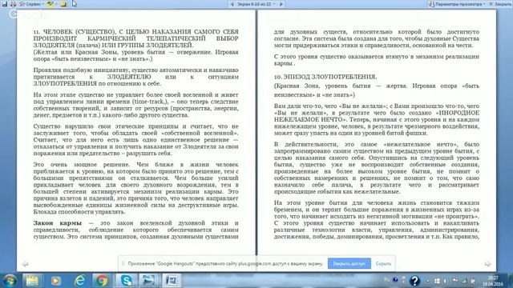Click the volume speaker icon in the system tray

point(445,281)
